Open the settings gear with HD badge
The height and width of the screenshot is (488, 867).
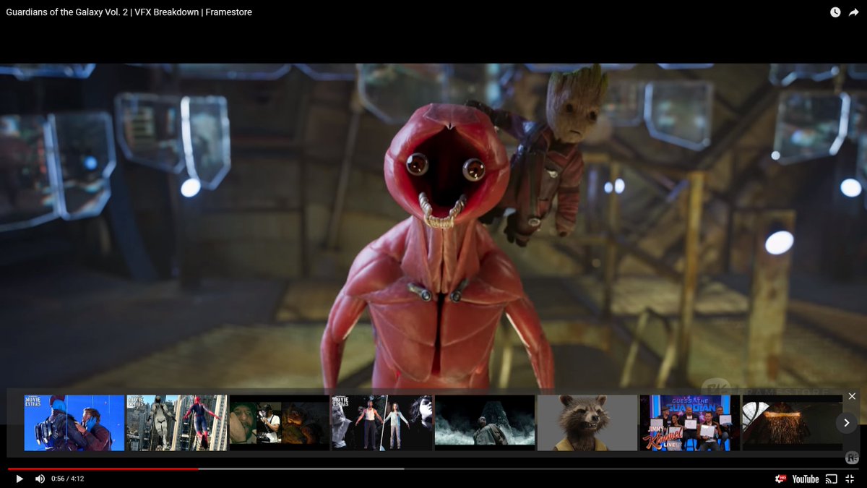tap(780, 479)
